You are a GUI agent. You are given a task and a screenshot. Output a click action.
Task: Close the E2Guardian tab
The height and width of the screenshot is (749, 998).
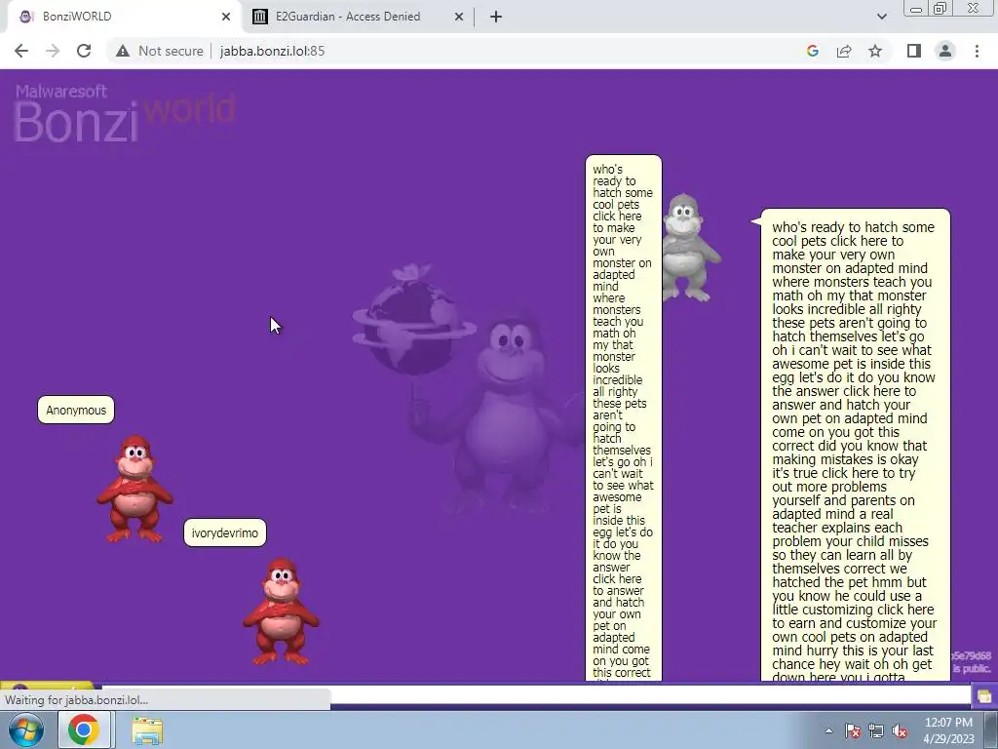point(459,17)
